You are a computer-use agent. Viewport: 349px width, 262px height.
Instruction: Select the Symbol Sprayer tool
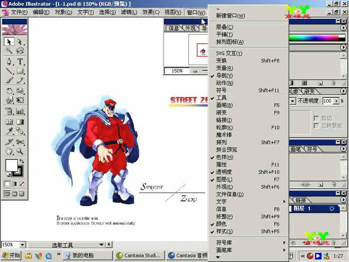9,111
